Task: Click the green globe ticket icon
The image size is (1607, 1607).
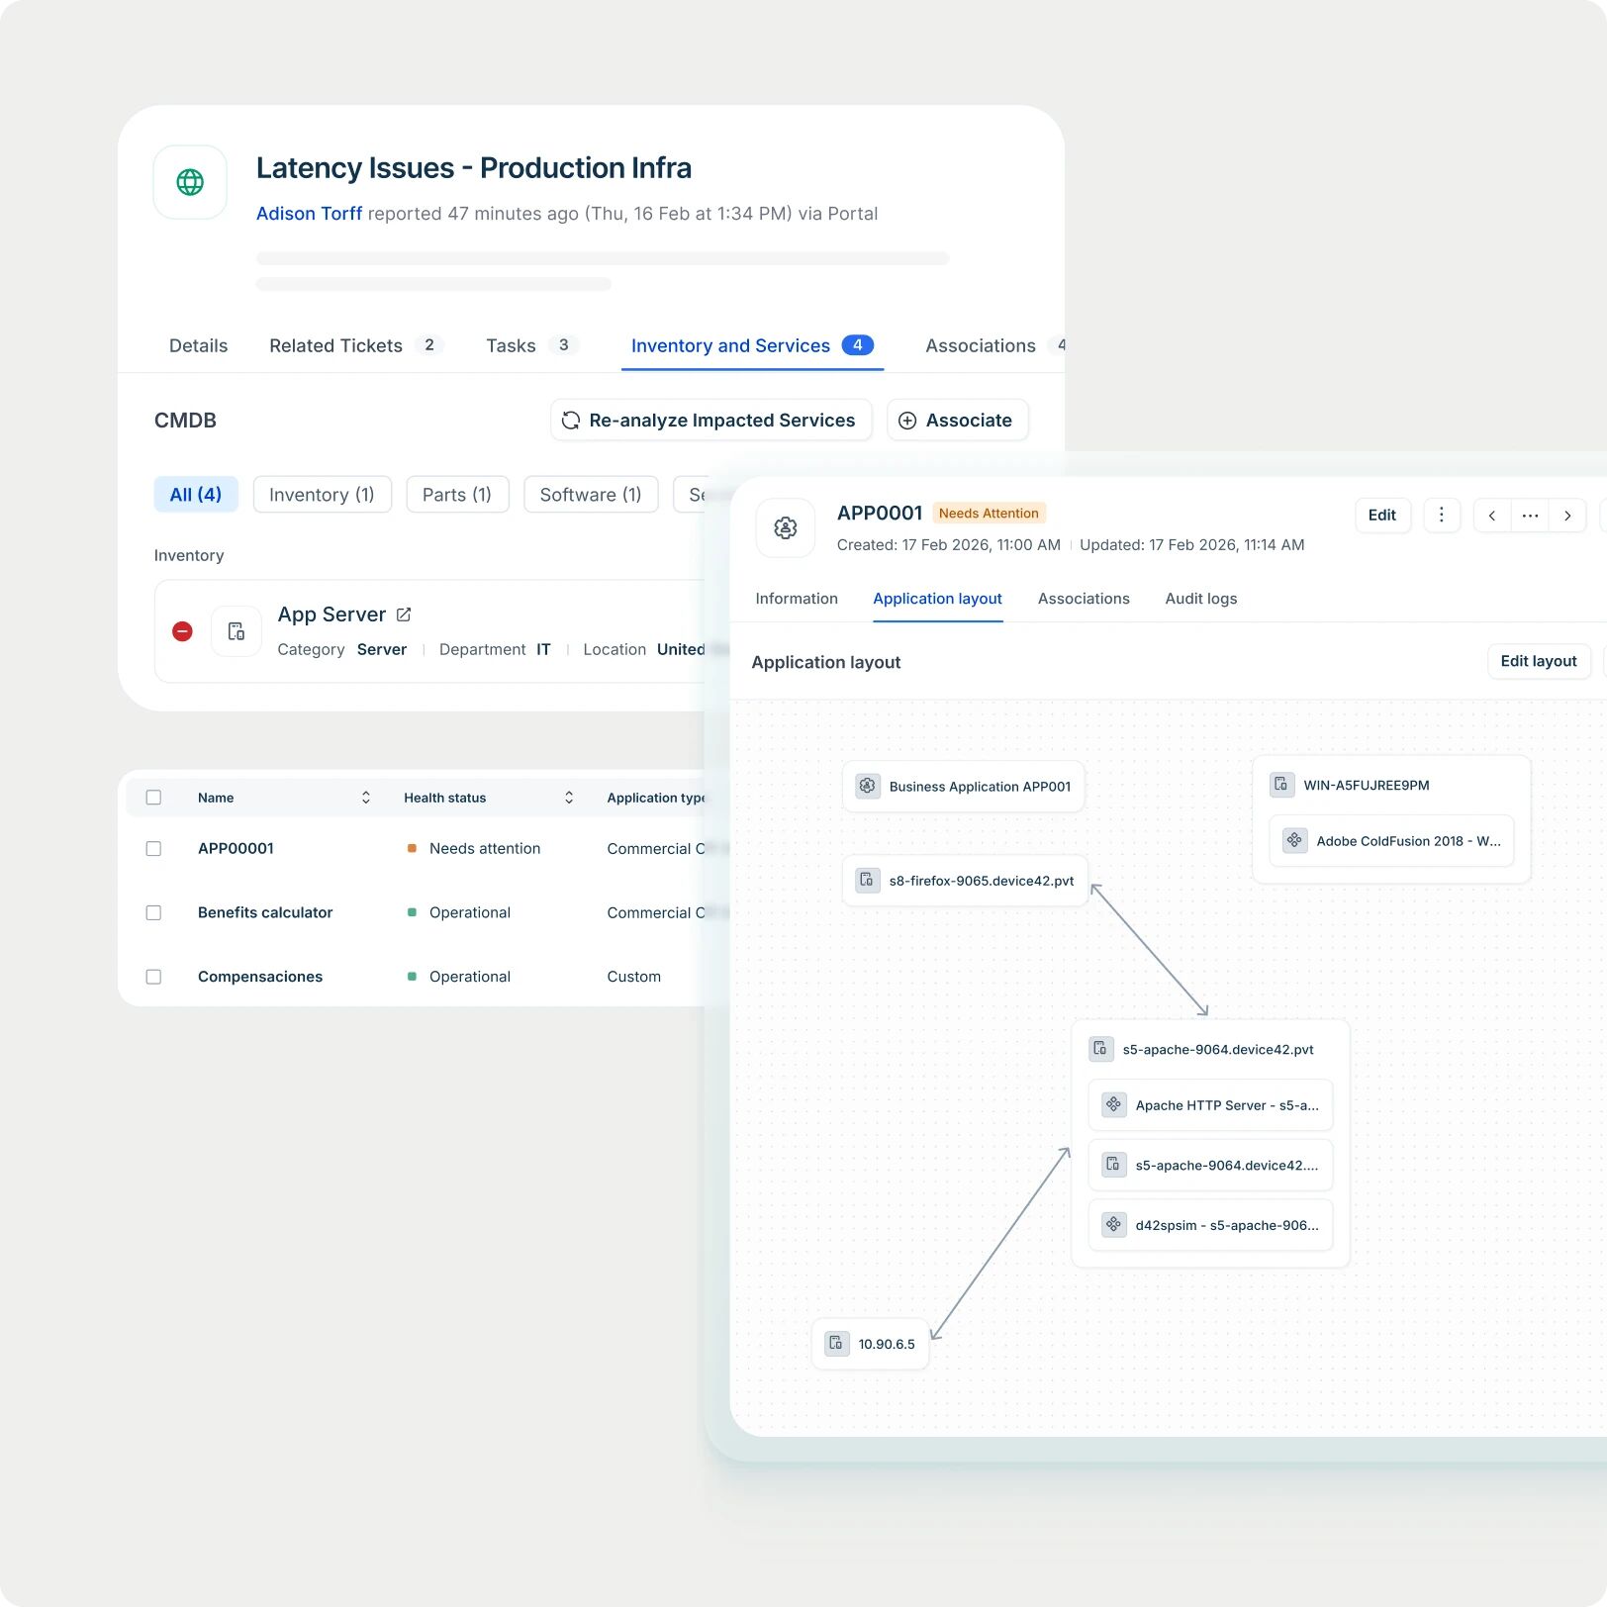Action: pyautogui.click(x=190, y=182)
